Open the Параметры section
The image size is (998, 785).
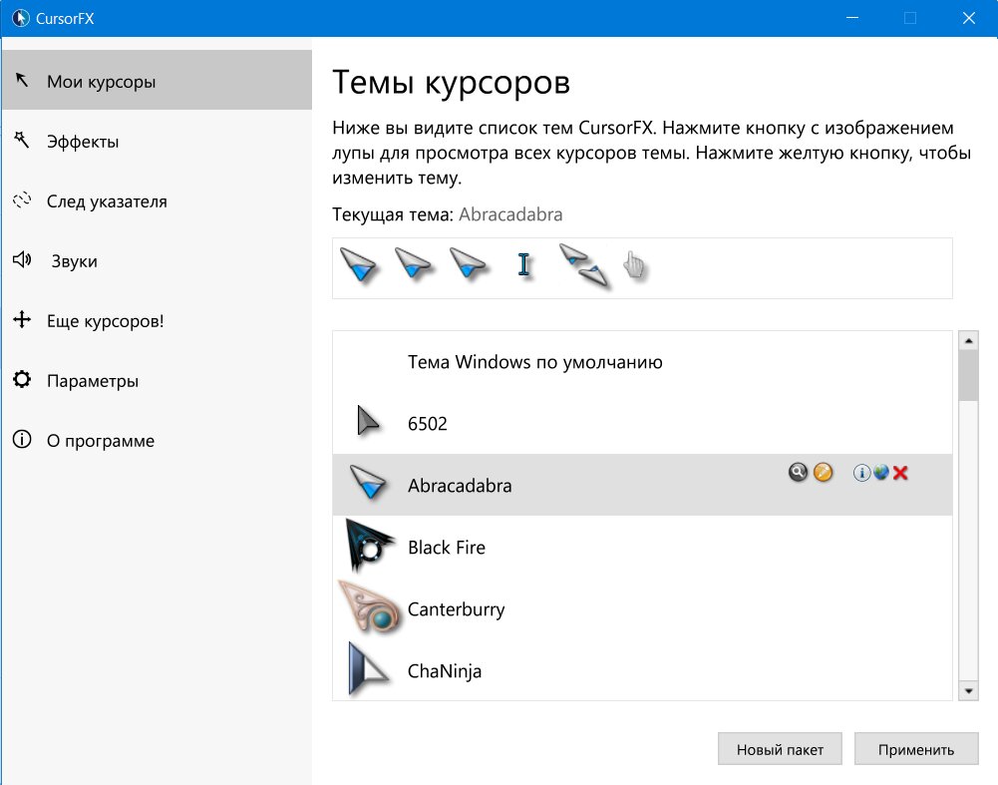coord(157,380)
